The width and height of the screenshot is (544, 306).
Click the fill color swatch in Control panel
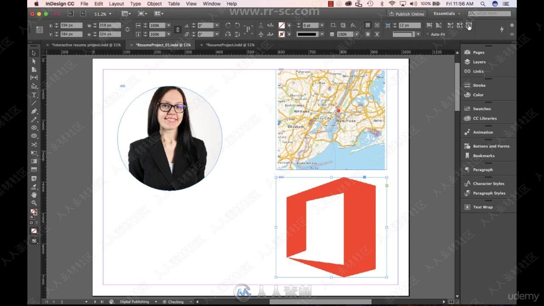coord(281,25)
